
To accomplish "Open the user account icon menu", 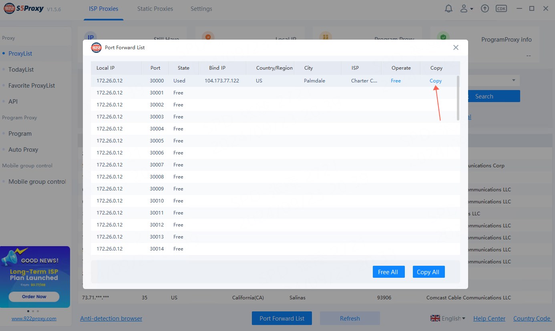I will (466, 8).
